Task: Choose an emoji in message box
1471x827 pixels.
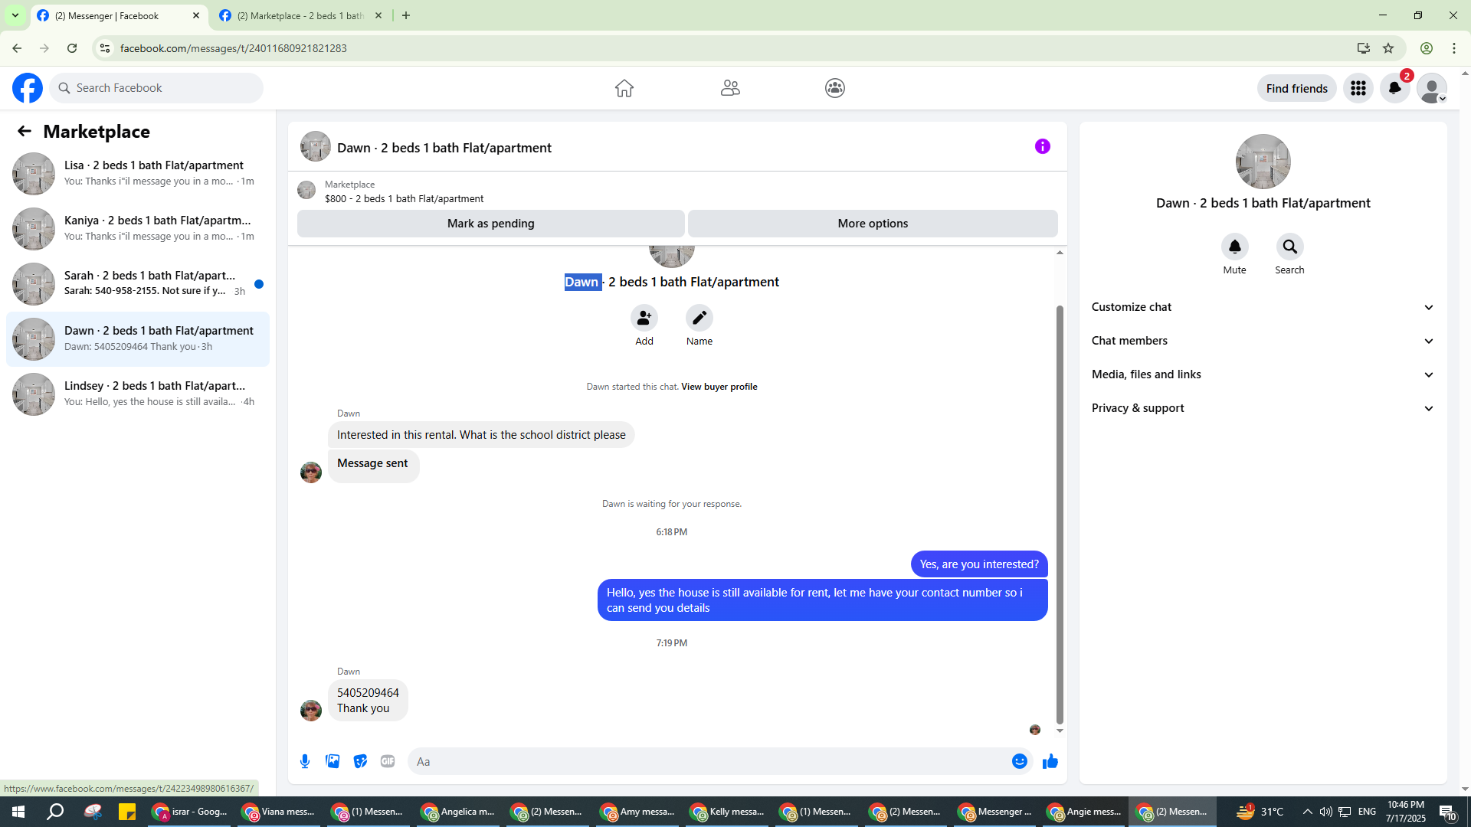Action: click(1019, 761)
